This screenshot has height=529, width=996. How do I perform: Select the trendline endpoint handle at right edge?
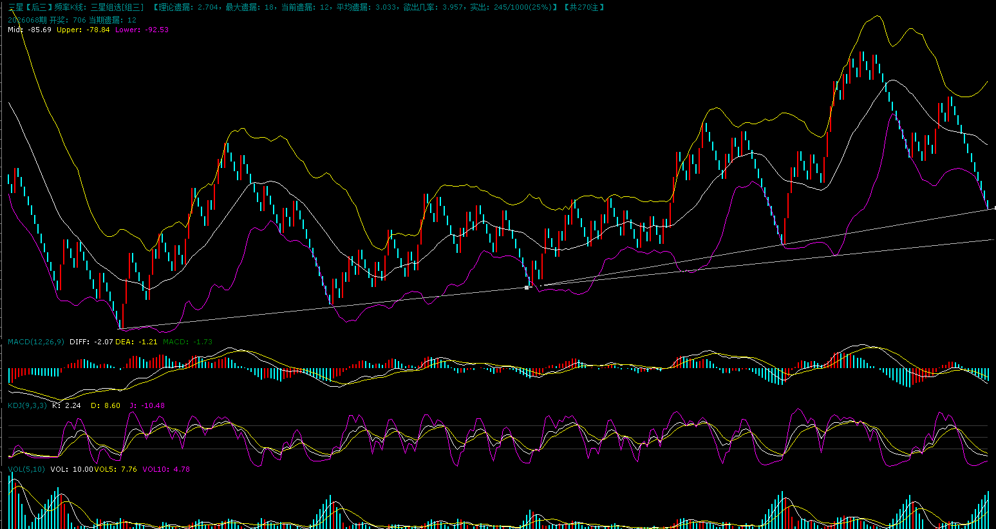995,207
